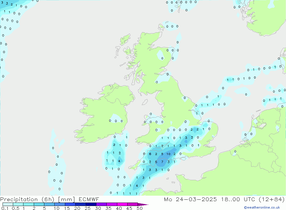Screen dimensions: 286x210
Task: Click the 6 mm precipitation value on the map
Action: 150,154
